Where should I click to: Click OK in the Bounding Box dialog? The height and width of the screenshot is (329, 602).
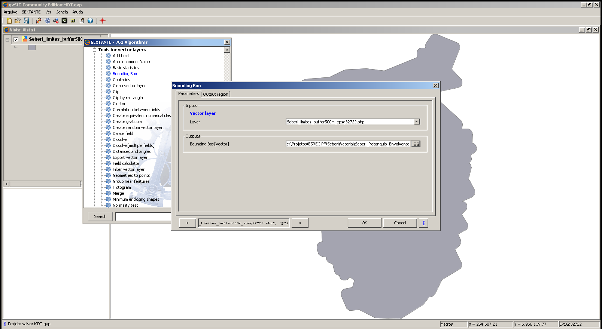coord(364,223)
